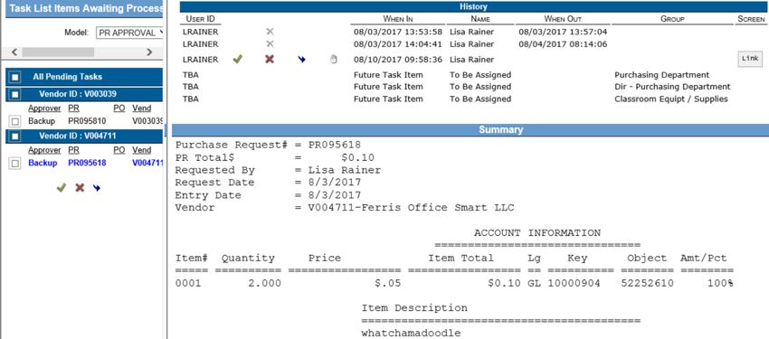
Task: Tick the Vendor ID V003039 group checkbox
Action: (x=15, y=94)
